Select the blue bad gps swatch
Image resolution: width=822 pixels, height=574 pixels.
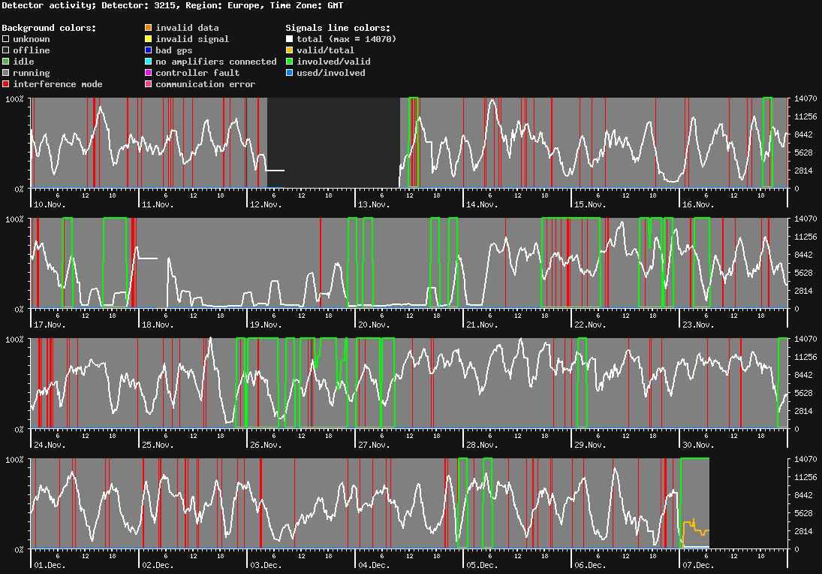[x=148, y=50]
